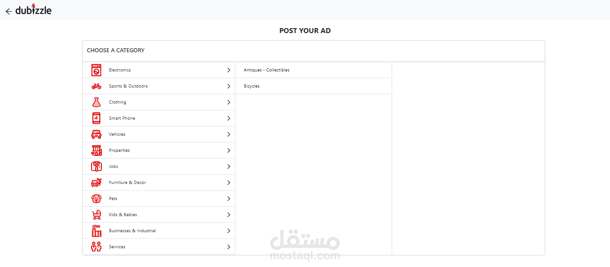This screenshot has width=610, height=267.
Task: Click the Pets dog face icon
Action: coord(96,199)
